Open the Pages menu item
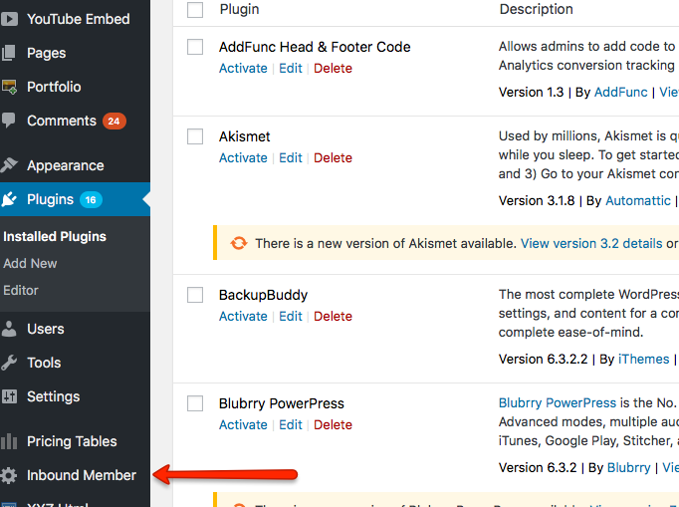 (46, 53)
